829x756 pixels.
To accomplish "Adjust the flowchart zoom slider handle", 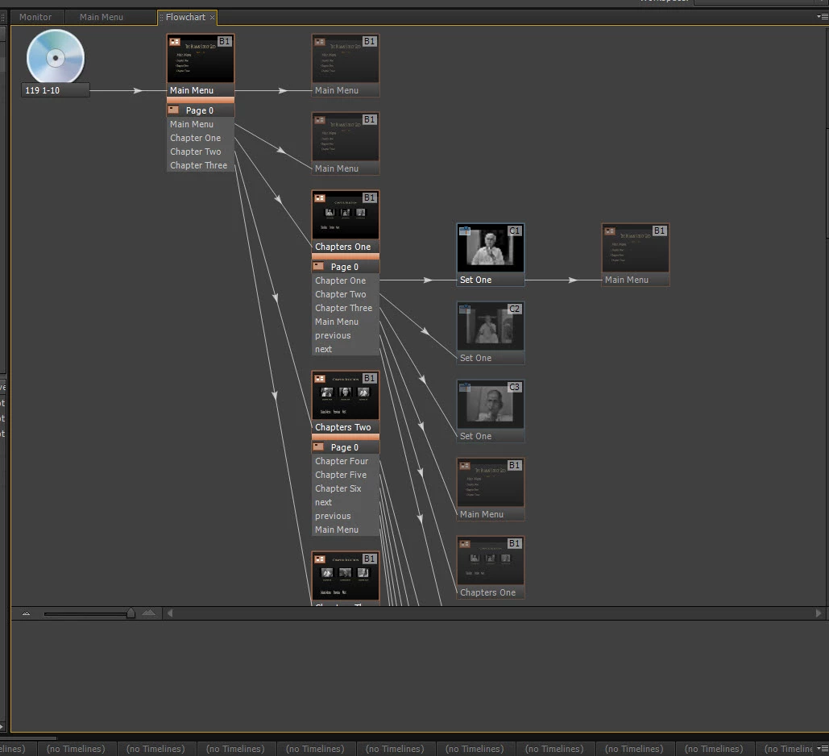I will (x=131, y=613).
